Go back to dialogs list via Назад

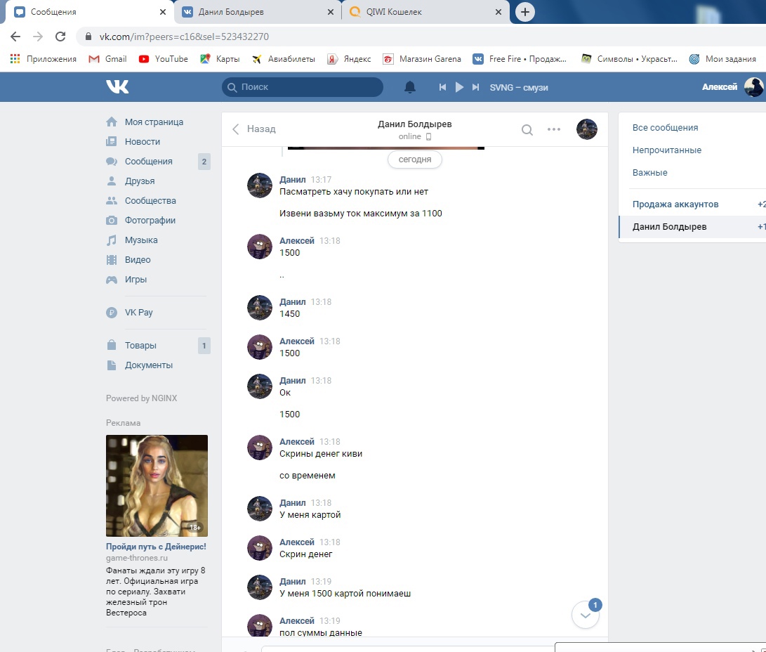[254, 129]
